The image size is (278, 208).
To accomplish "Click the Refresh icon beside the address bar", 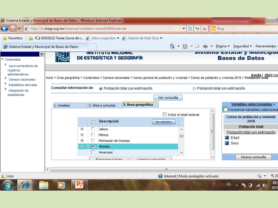I will click(197, 28).
